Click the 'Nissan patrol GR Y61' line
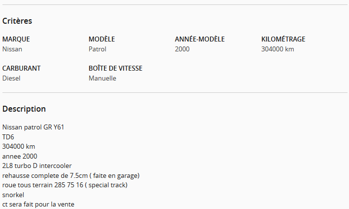The height and width of the screenshot is (209, 349). pyautogui.click(x=33, y=127)
